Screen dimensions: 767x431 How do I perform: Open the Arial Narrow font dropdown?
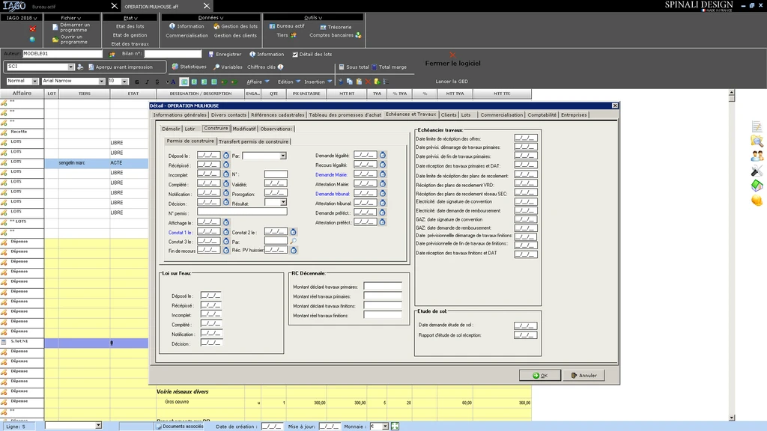[x=102, y=81]
